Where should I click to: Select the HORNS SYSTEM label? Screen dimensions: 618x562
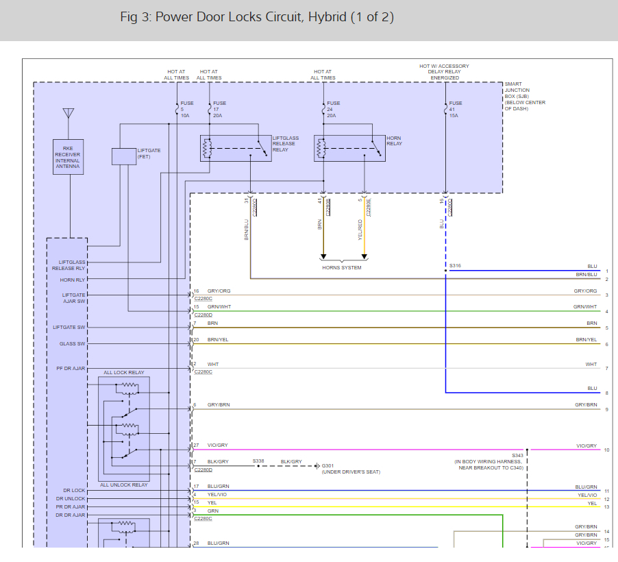coord(342,267)
